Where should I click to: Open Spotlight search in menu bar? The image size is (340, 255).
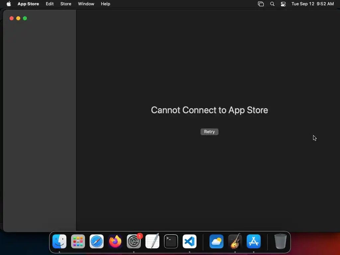pyautogui.click(x=272, y=4)
